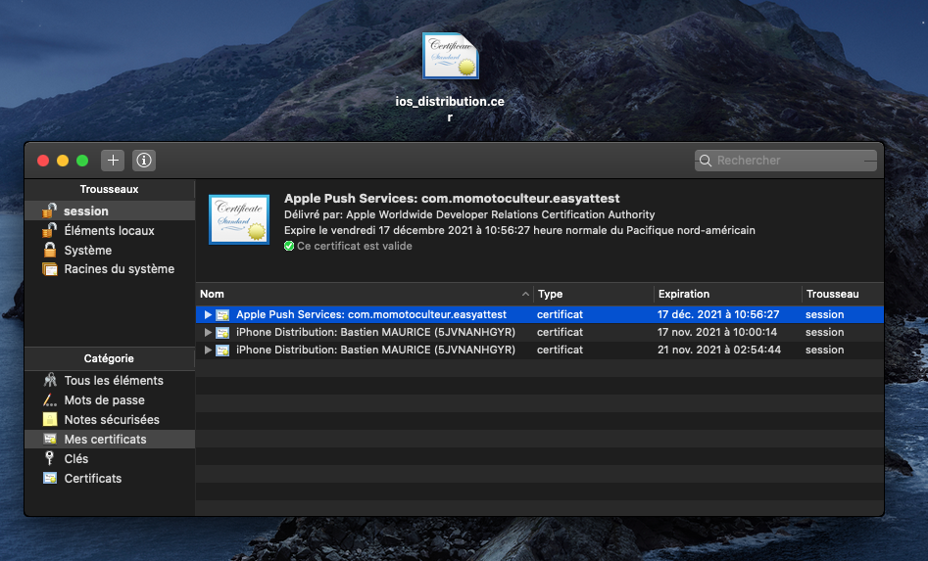Screen dimensions: 928x561
Task: Show the Certificats category
Action: [x=110, y=478]
